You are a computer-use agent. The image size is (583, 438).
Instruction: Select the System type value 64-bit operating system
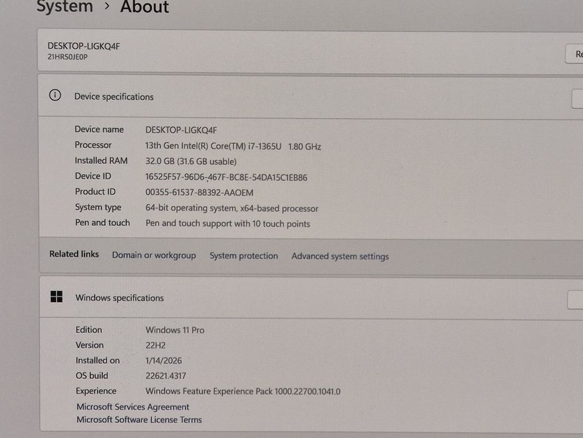(232, 208)
